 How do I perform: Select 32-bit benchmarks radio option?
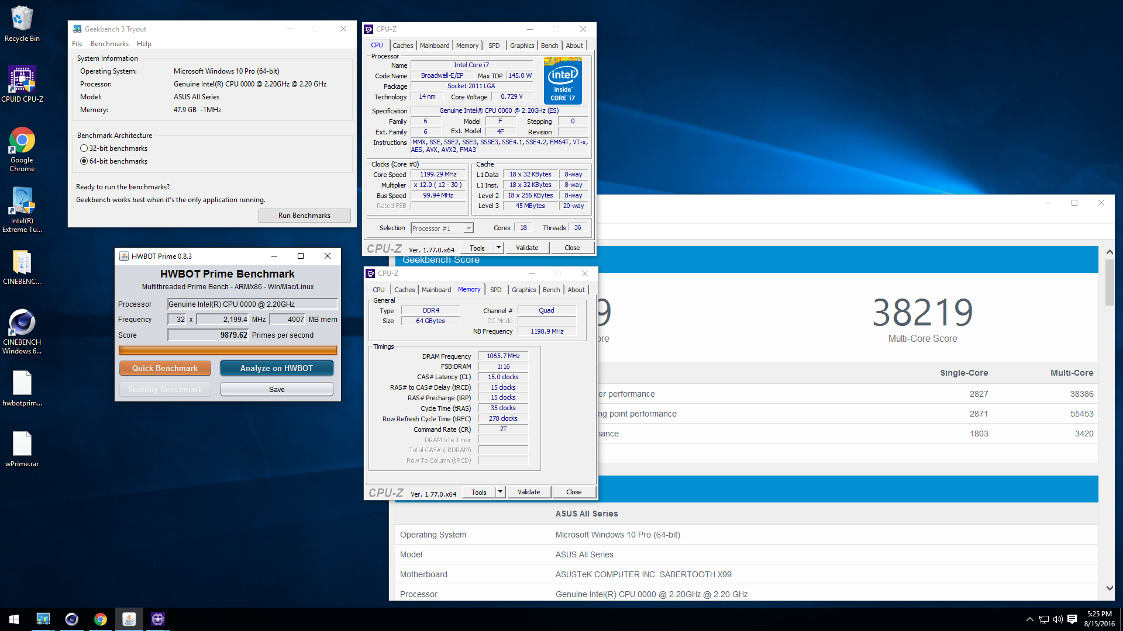click(84, 148)
